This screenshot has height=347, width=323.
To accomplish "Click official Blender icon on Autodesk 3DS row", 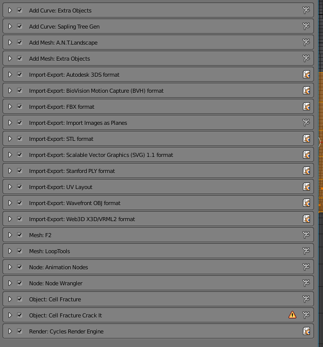I will pyautogui.click(x=306, y=74).
